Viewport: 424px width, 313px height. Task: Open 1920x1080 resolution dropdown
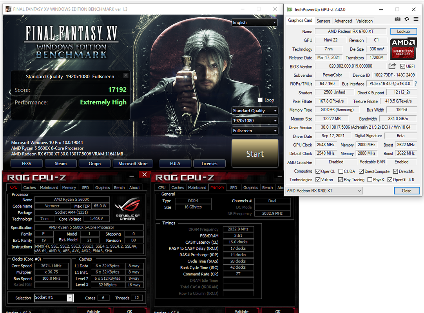(x=255, y=121)
